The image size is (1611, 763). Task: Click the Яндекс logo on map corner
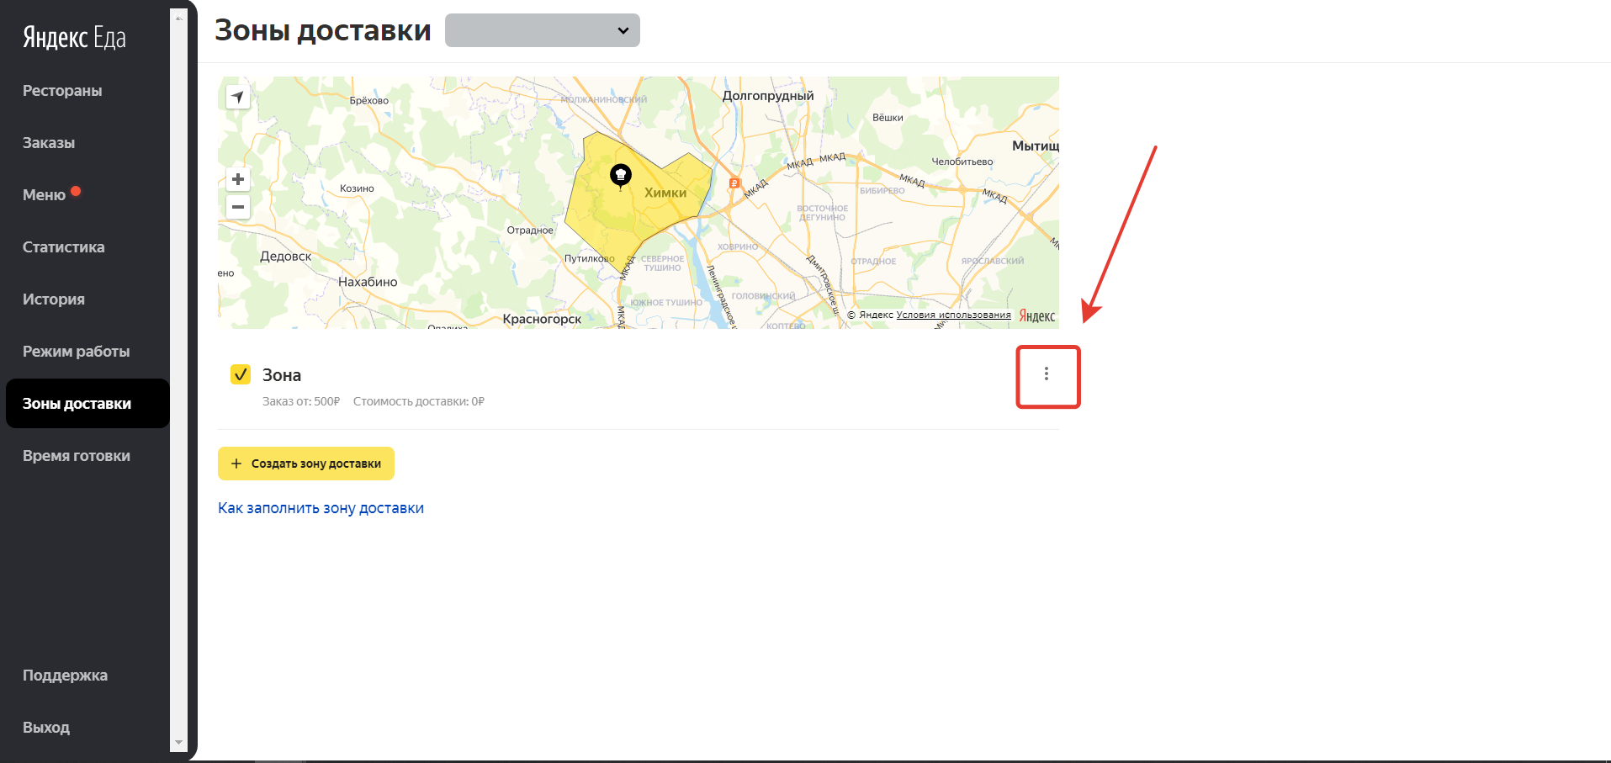(x=1036, y=316)
